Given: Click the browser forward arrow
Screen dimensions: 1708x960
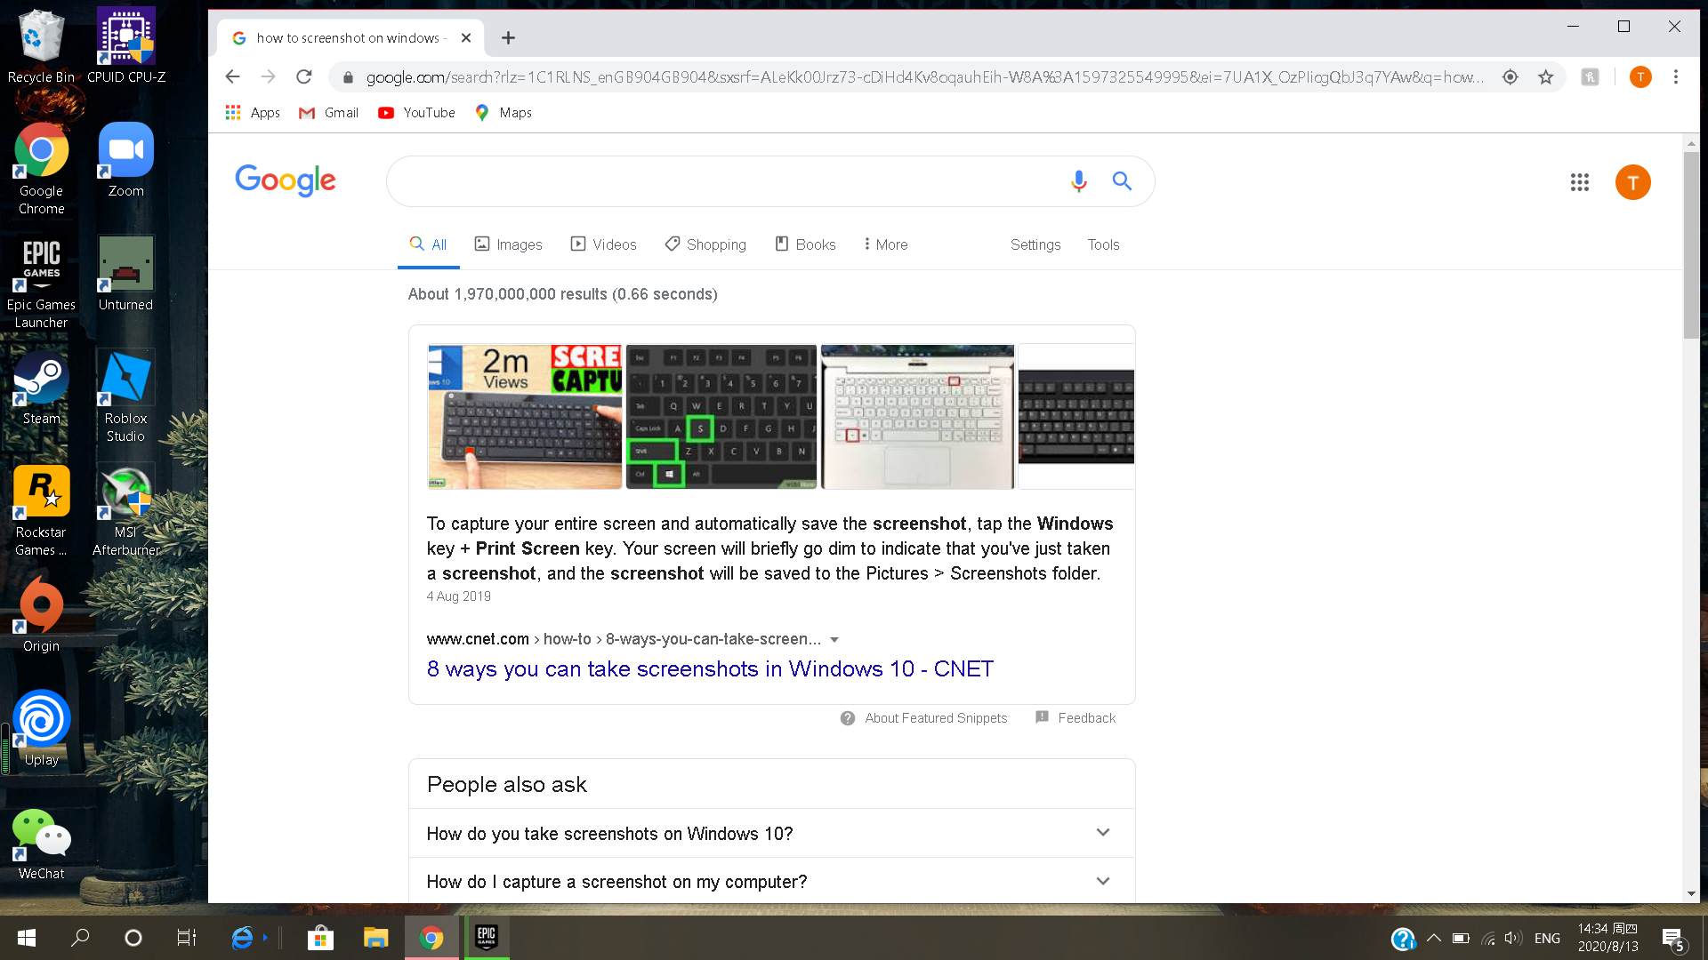Looking at the screenshot, I should pyautogui.click(x=268, y=77).
